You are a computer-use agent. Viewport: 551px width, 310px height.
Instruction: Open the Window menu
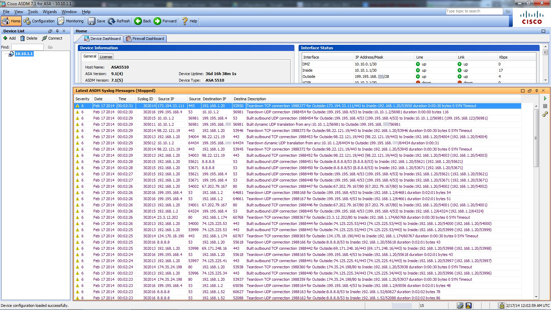tap(69, 12)
